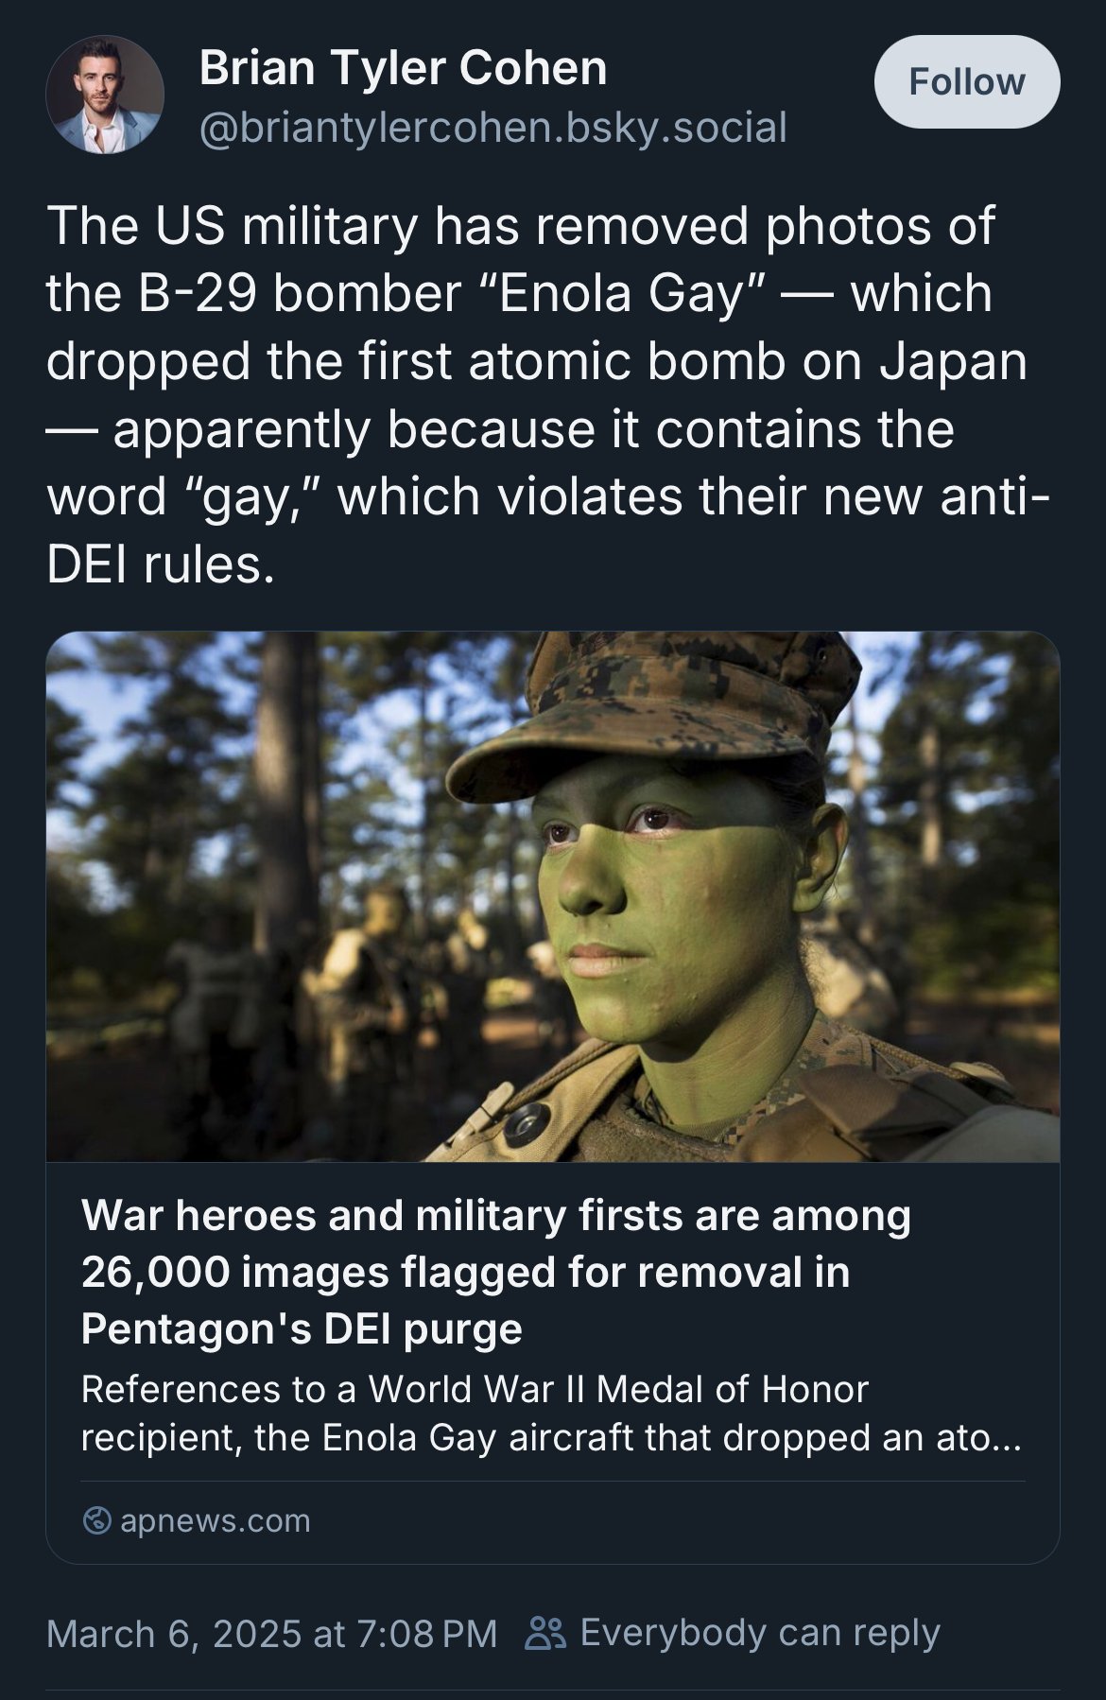Click the "7:08 PM" time in the timestamp

click(427, 1633)
